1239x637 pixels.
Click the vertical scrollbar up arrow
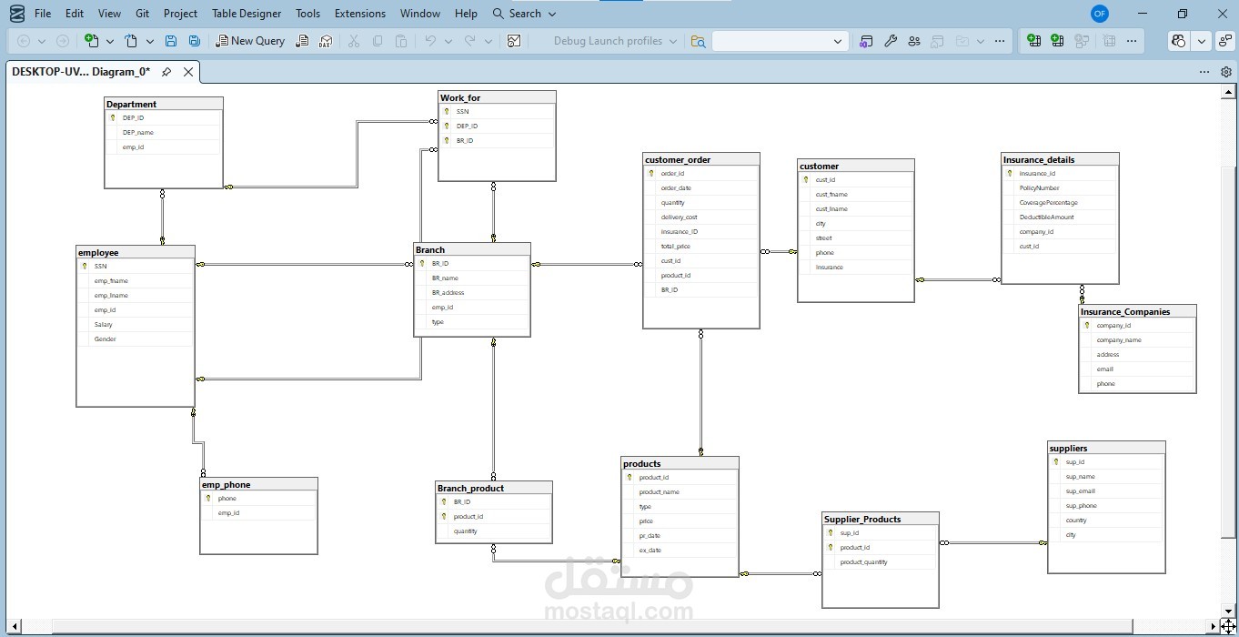point(1228,92)
